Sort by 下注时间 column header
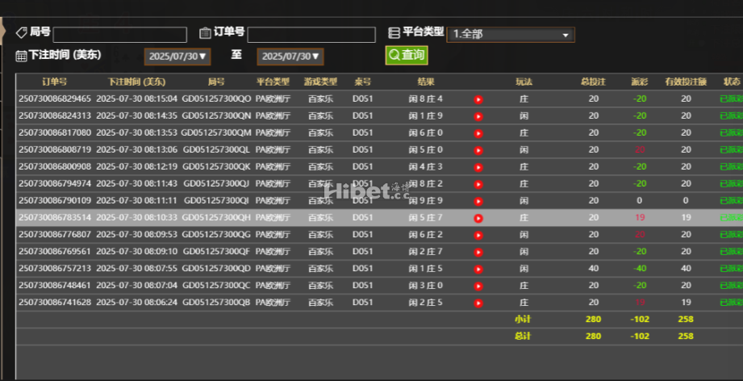 click(x=136, y=82)
